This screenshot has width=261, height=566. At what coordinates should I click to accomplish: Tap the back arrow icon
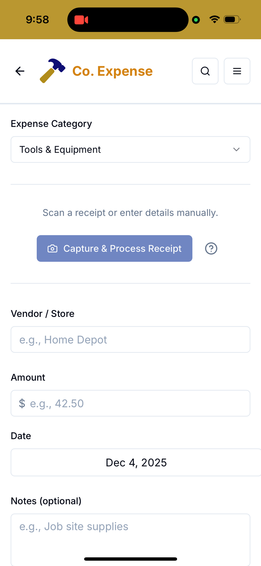coord(20,71)
